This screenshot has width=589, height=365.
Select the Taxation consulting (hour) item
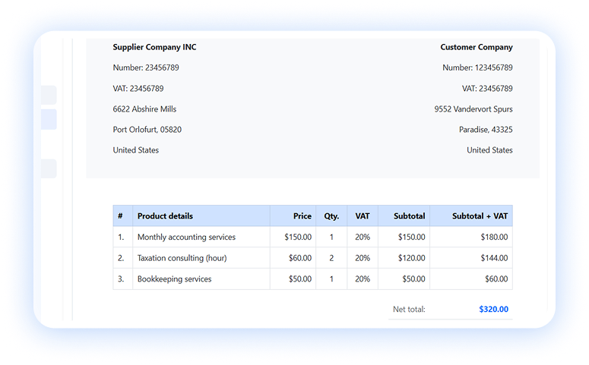pyautogui.click(x=182, y=258)
